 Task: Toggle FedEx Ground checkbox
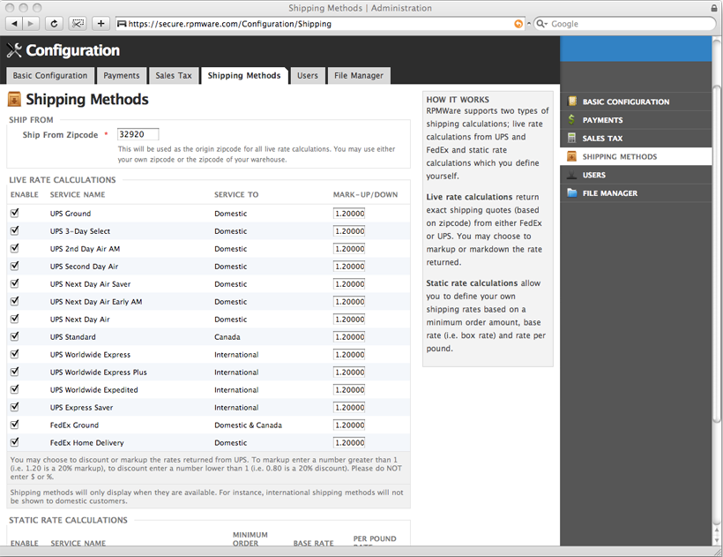point(15,424)
